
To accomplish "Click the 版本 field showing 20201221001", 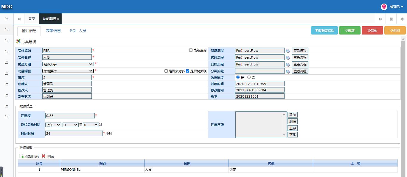I will coord(260,96).
